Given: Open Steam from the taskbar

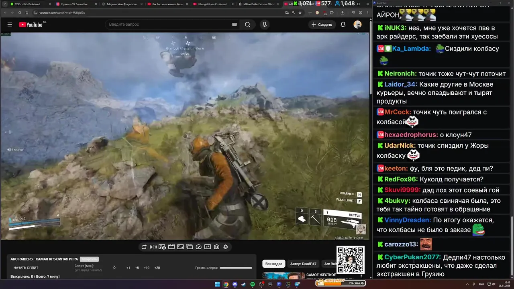Looking at the screenshot, I should (244, 284).
